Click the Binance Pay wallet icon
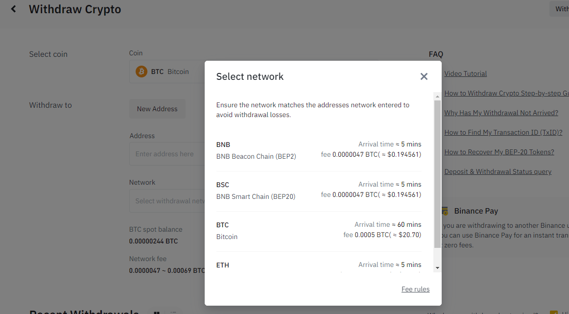Image resolution: width=569 pixels, height=314 pixels. click(445, 211)
